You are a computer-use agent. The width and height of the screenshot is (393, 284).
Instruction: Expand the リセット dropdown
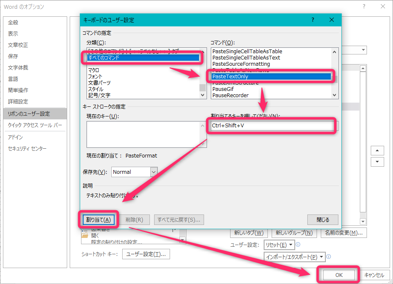(279, 245)
